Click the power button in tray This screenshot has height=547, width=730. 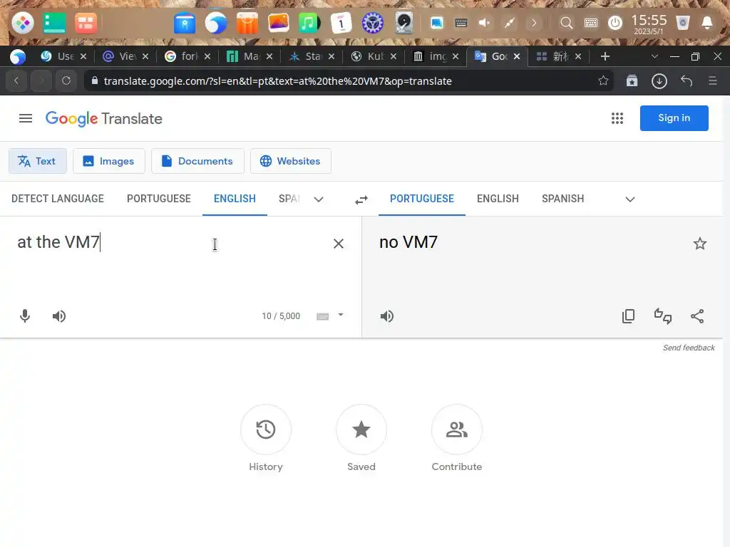[x=615, y=23]
